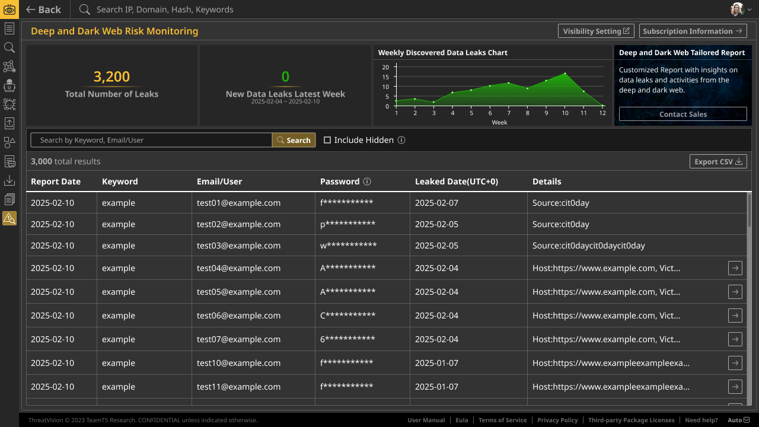Screen dimensions: 759x427
Task: Expand details arrow for test04@example.com row
Action: [735, 268]
